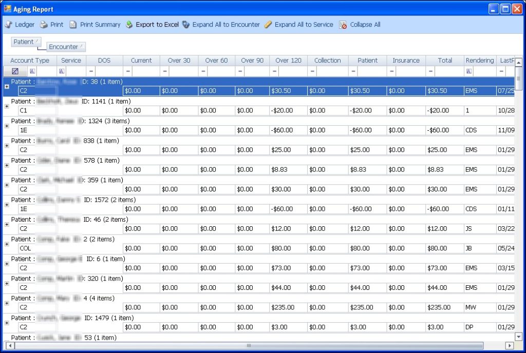
Task: Click Total filter input field
Action: (x=449, y=71)
